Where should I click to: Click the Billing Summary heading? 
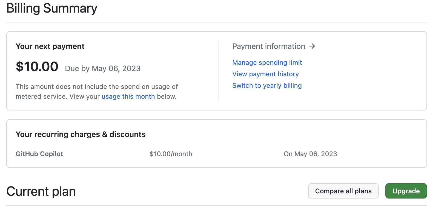[x=52, y=8]
